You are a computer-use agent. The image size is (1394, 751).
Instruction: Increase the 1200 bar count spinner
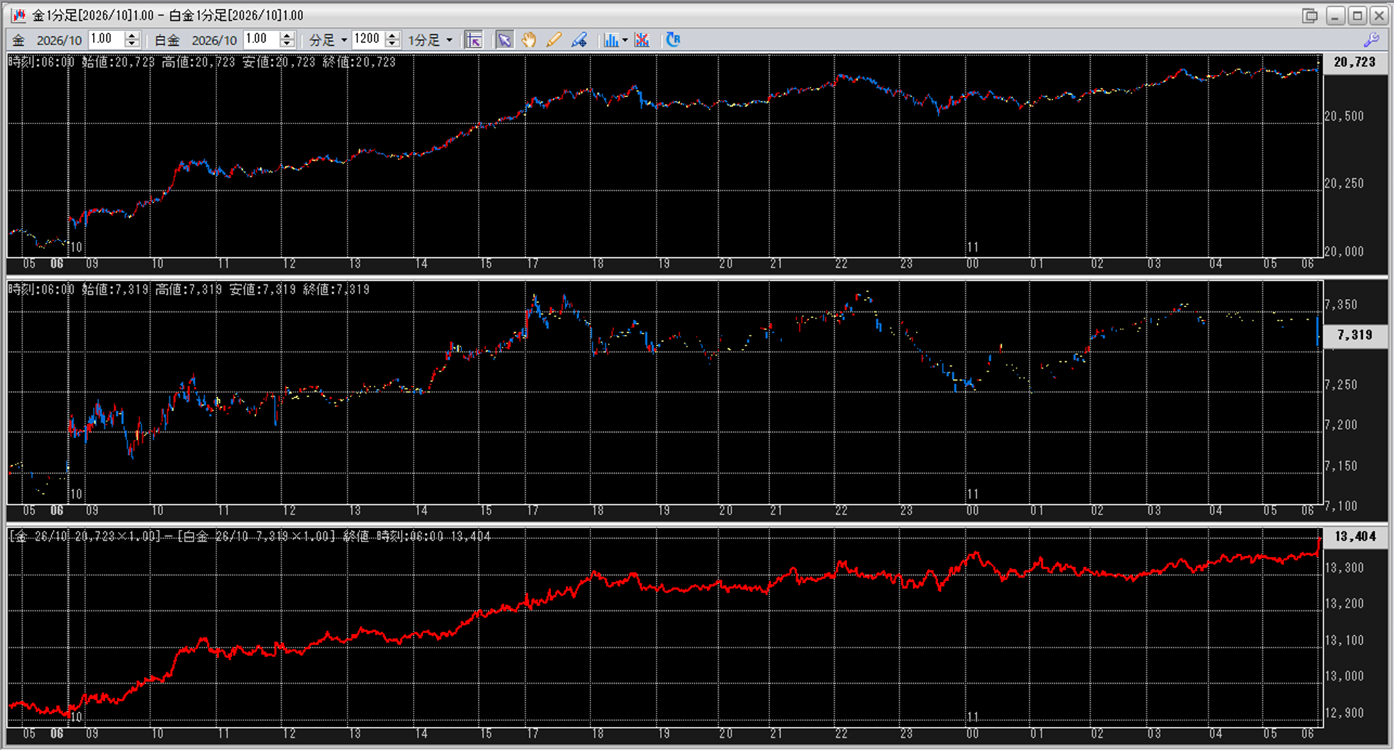point(393,35)
